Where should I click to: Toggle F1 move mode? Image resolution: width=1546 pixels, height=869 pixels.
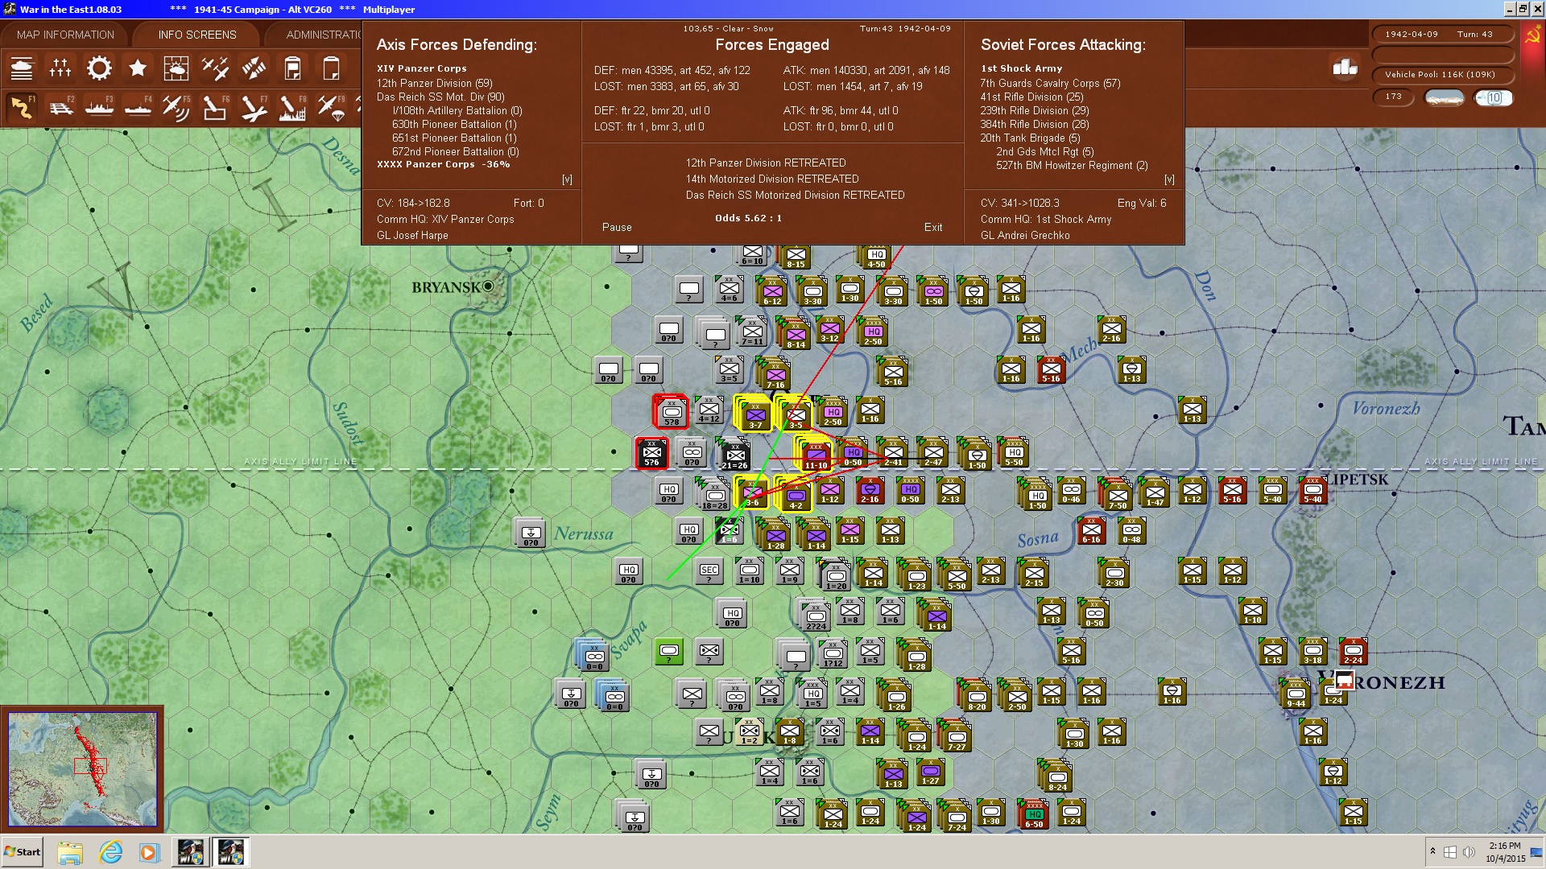(x=22, y=107)
